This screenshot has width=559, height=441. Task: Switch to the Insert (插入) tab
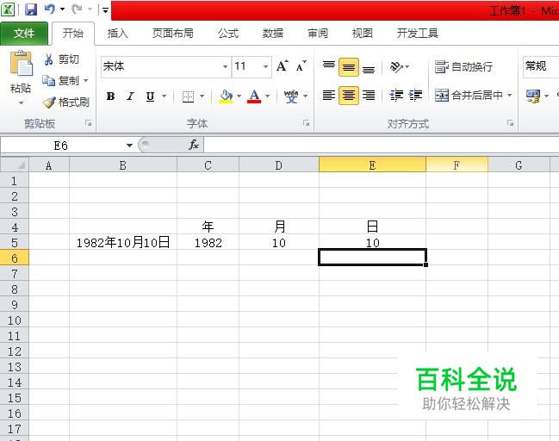click(118, 34)
